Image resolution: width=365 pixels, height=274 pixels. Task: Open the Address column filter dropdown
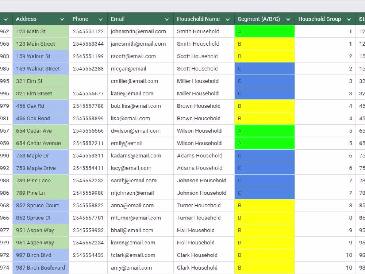pos(62,19)
